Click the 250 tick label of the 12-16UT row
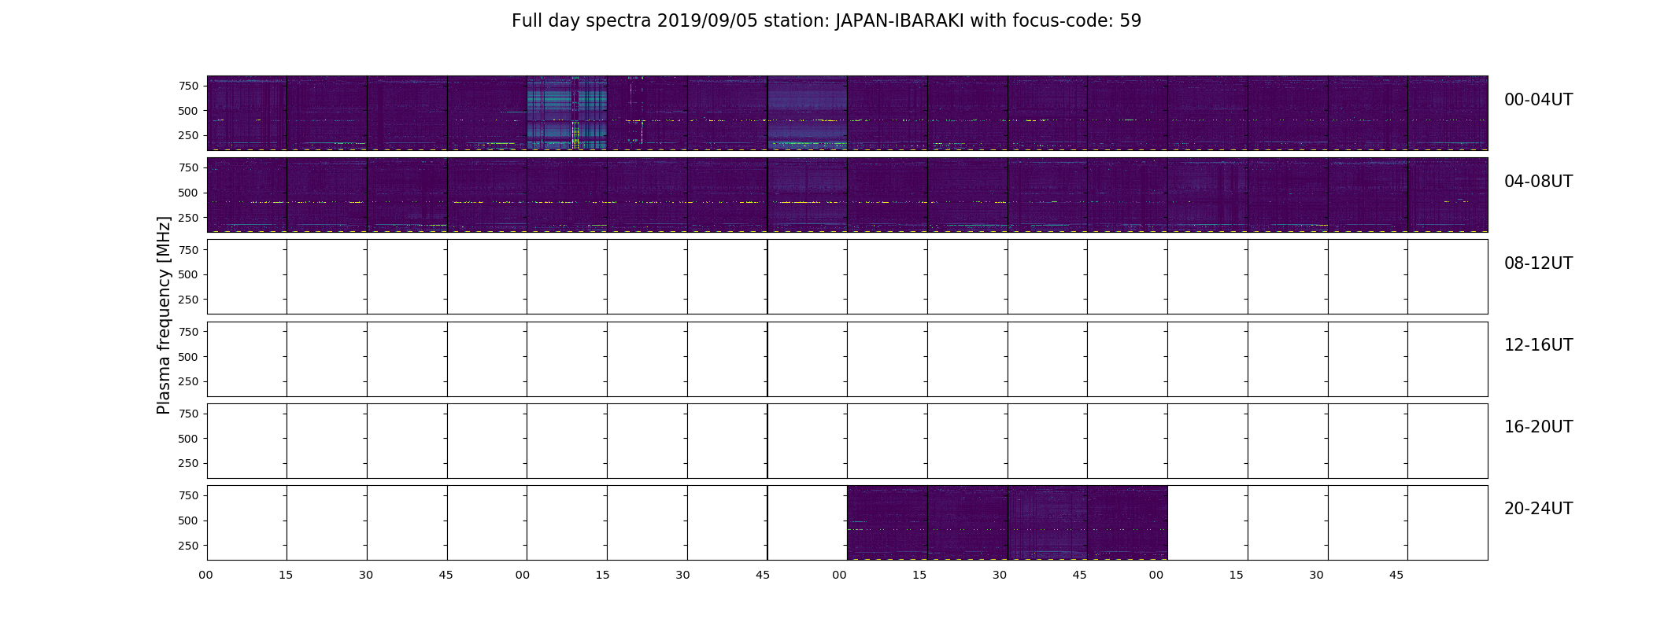The image size is (1653, 629). click(x=188, y=381)
